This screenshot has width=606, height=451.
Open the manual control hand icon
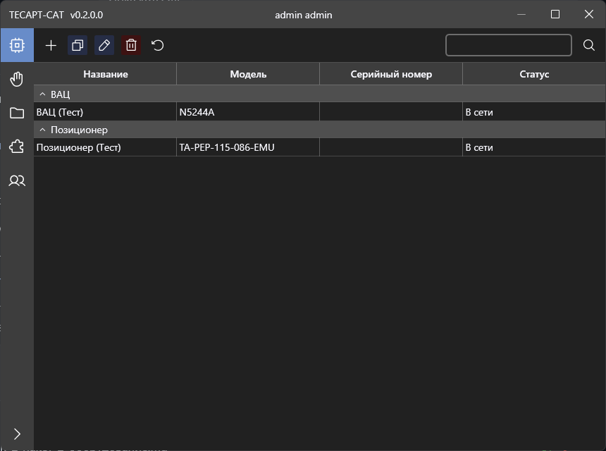17,79
